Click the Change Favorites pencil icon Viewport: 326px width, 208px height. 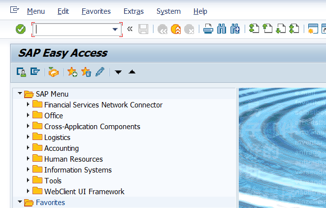(100, 72)
